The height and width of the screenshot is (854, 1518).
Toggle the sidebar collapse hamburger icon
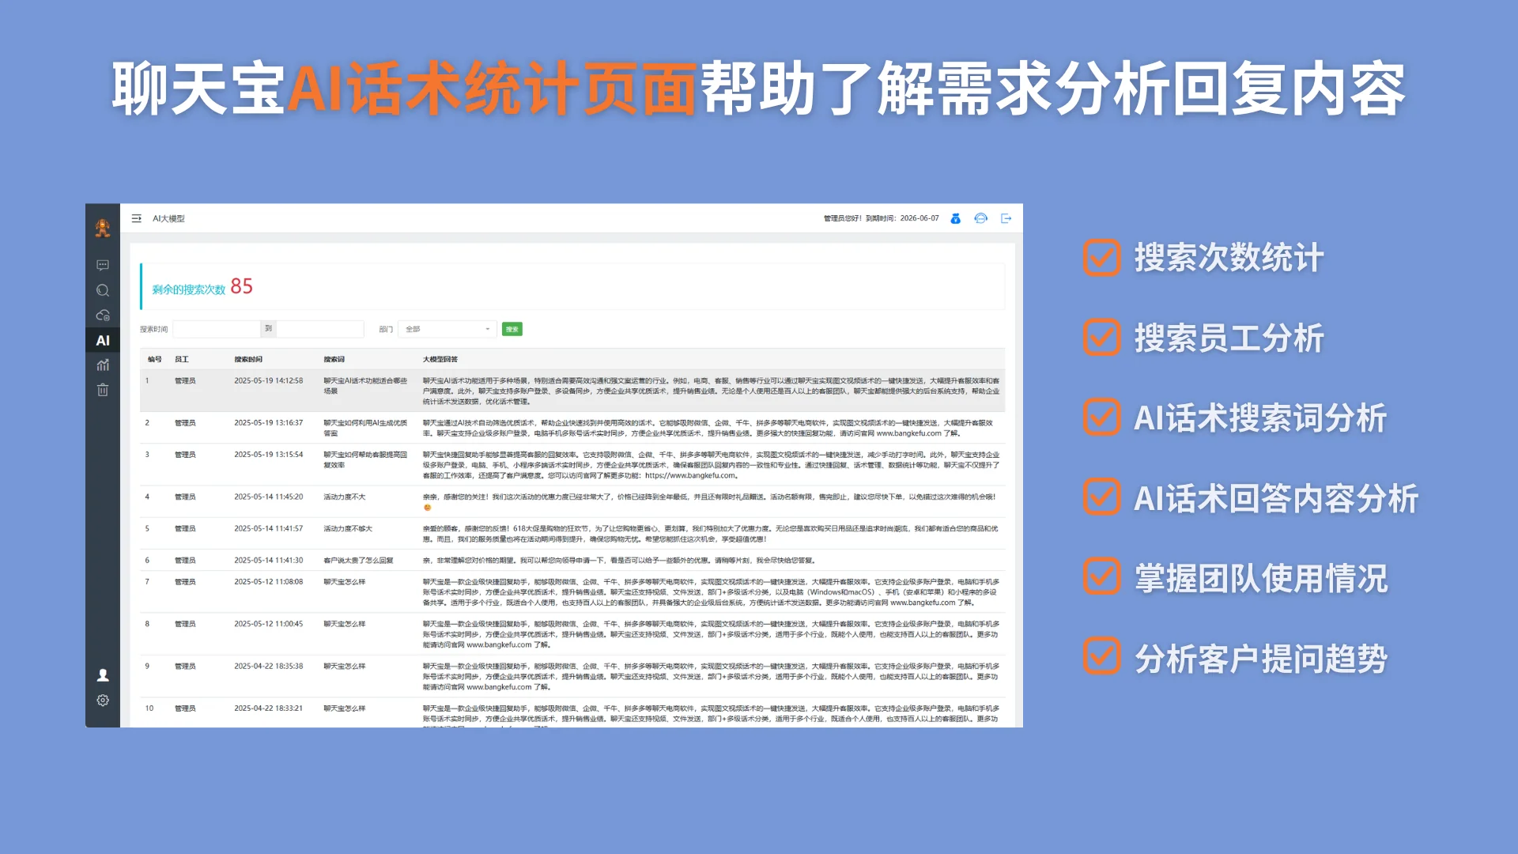(x=137, y=218)
